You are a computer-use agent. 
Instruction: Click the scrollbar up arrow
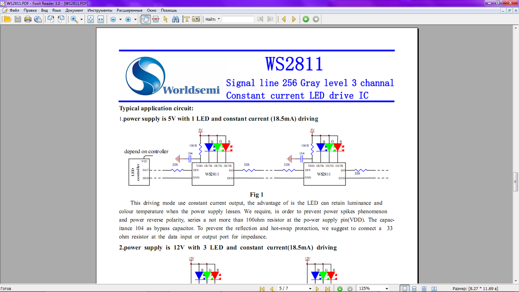[516, 29]
